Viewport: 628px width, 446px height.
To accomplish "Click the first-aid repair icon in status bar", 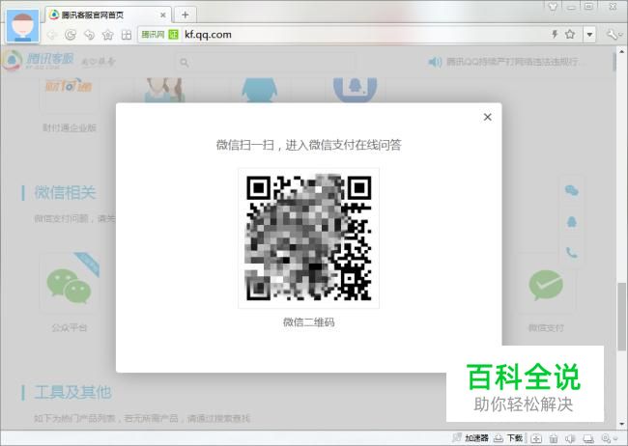I will (x=536, y=438).
